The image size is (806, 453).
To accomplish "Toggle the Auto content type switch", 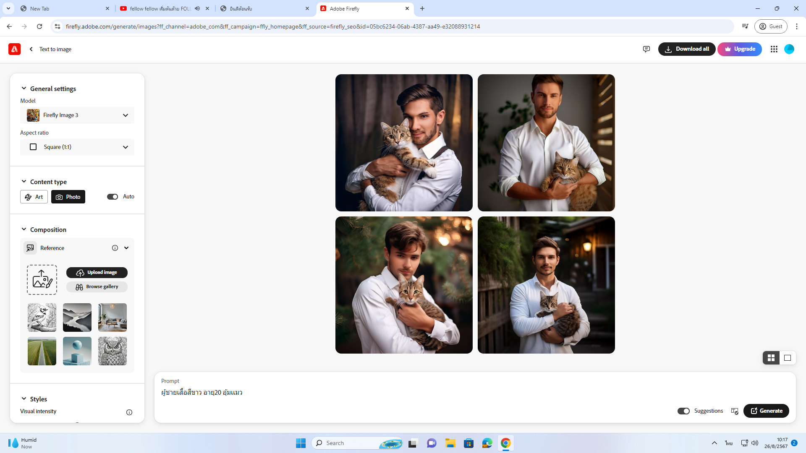I will 112,197.
